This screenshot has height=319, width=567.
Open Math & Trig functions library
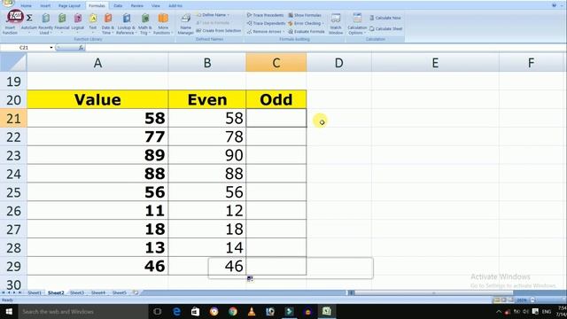tap(145, 24)
